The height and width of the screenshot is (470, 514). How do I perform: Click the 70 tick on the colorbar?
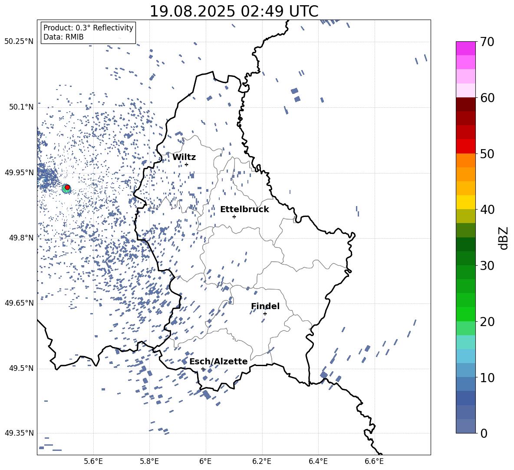[x=487, y=42]
